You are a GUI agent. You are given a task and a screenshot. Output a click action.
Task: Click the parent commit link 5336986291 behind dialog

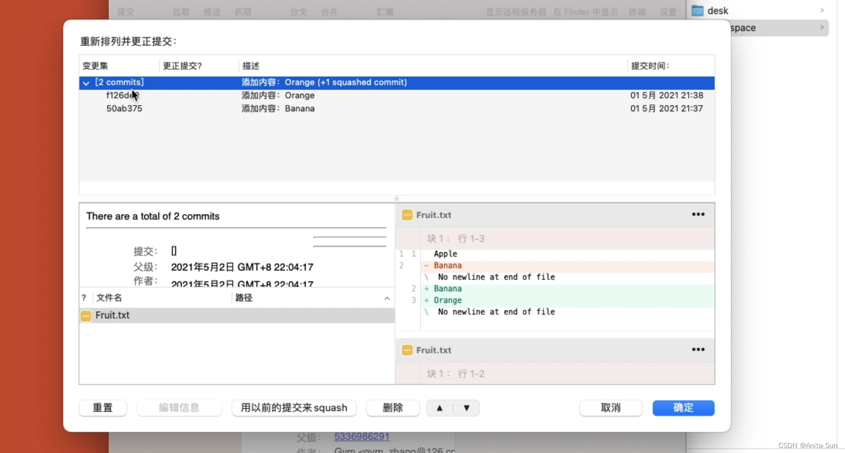point(362,437)
